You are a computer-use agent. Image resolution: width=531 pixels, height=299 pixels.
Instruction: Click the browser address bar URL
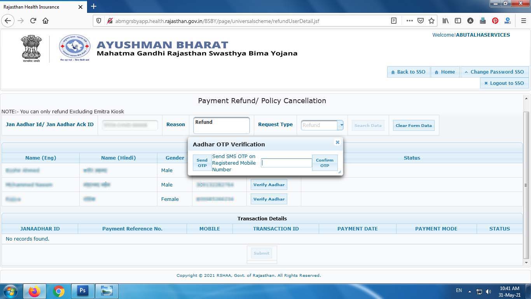pos(217,21)
